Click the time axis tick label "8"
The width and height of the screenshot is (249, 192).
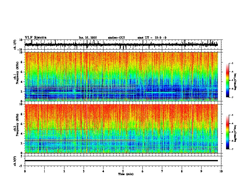(182, 171)
